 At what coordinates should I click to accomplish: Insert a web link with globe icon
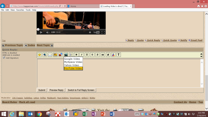click(x=45, y=55)
